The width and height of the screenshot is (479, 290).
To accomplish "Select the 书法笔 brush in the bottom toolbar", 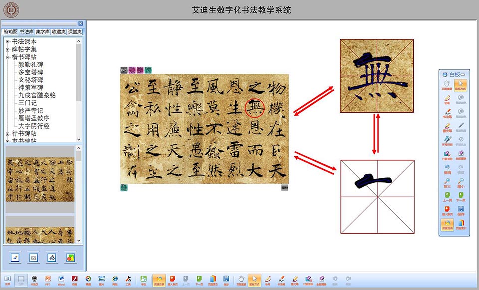I will point(281,280).
